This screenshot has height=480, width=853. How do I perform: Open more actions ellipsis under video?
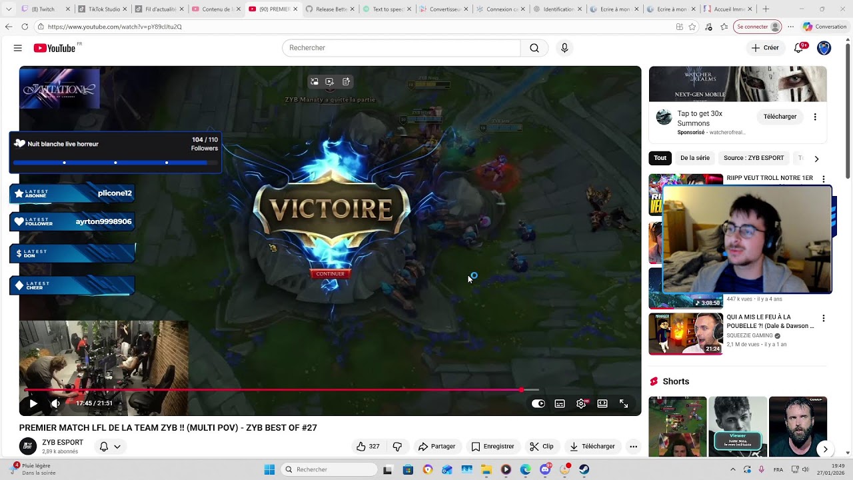pos(633,447)
